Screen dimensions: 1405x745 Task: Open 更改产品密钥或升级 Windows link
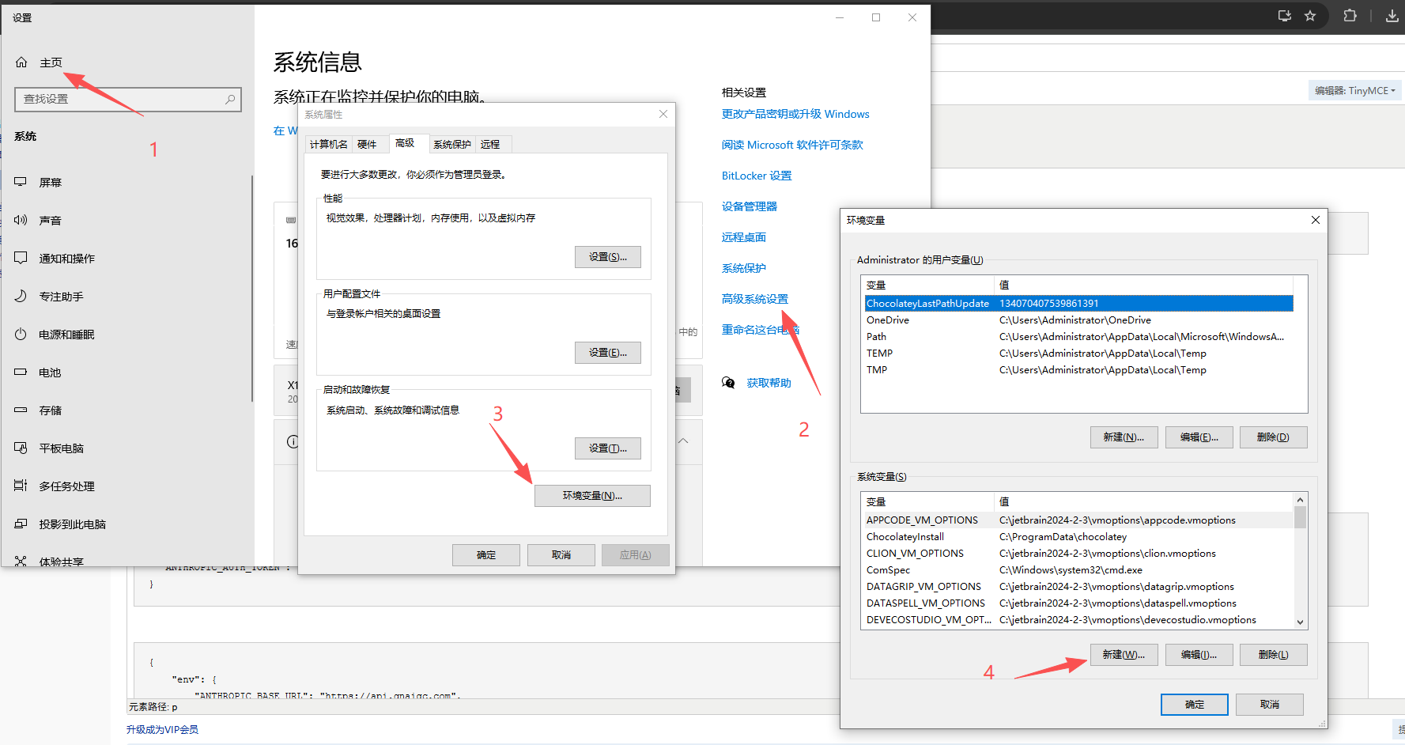pos(795,114)
